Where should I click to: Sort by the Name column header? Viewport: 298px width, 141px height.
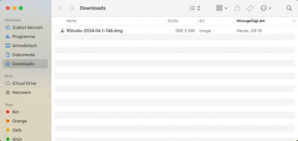(72, 21)
